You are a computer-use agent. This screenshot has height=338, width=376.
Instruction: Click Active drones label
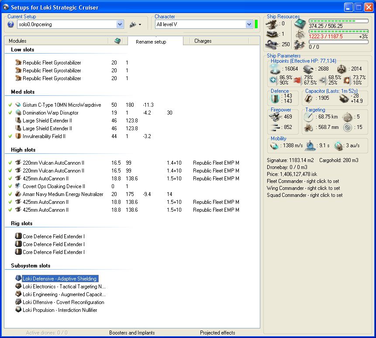[x=47, y=333]
